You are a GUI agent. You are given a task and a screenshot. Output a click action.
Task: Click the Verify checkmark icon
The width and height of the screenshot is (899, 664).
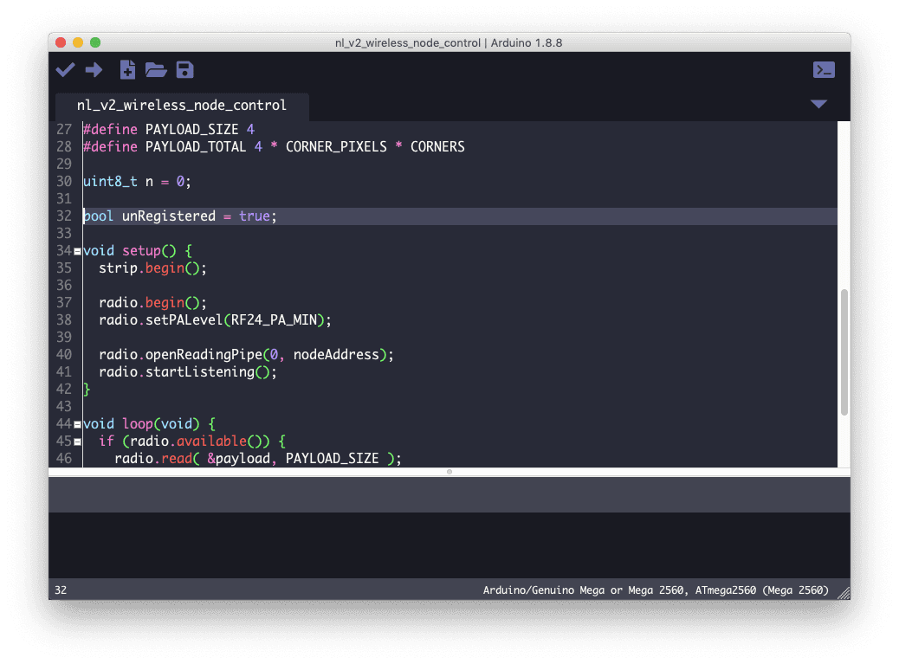click(x=65, y=70)
